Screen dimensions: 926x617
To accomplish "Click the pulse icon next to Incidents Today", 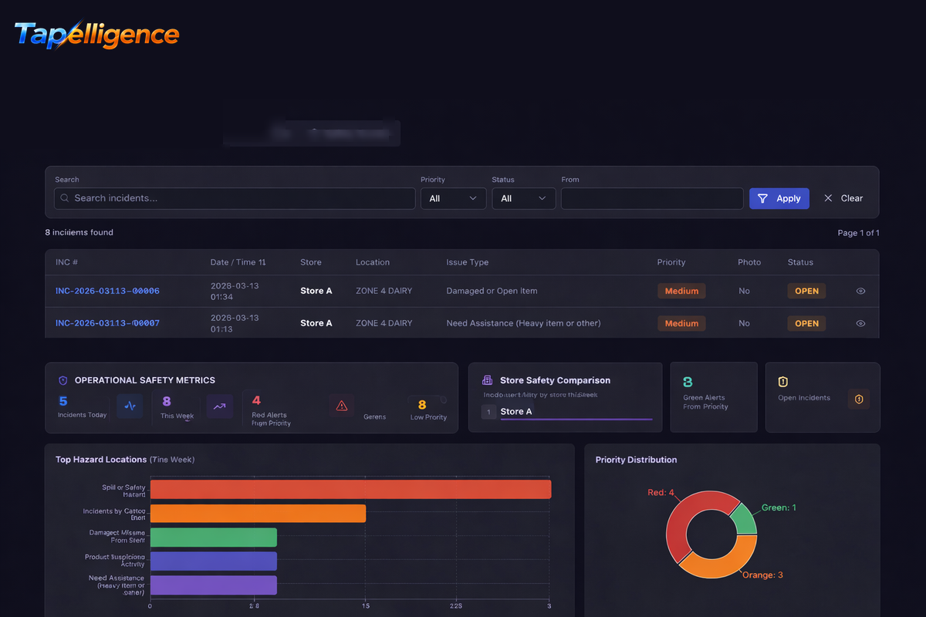I will (130, 406).
